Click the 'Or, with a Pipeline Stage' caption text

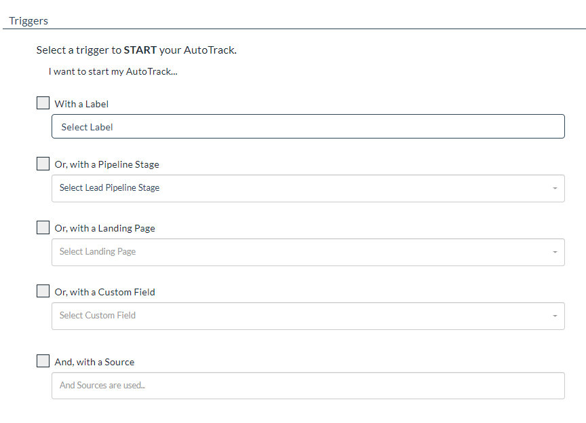click(106, 164)
